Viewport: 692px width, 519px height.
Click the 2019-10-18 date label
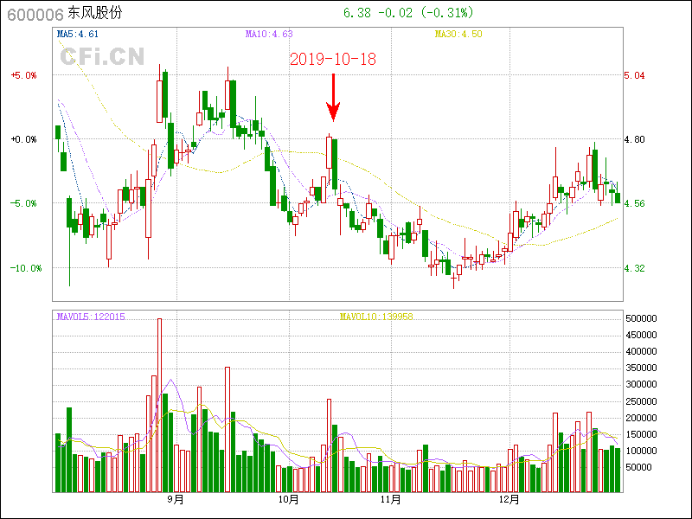click(x=333, y=59)
